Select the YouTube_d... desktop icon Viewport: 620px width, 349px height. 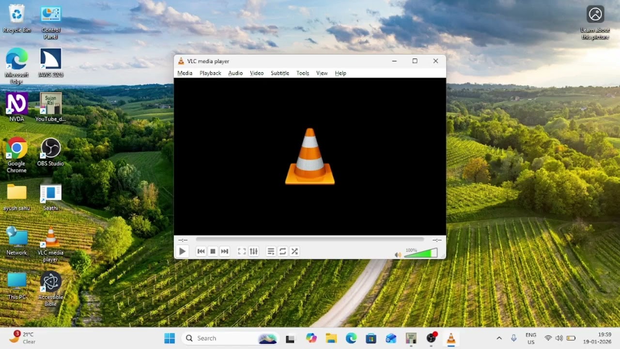[x=51, y=107]
